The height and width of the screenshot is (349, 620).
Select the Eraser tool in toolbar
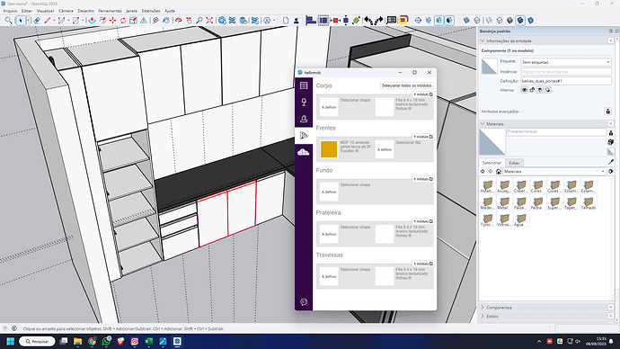(37, 20)
